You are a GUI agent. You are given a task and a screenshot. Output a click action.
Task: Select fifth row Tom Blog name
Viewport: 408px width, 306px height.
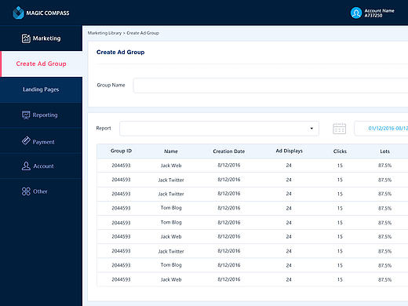click(171, 222)
